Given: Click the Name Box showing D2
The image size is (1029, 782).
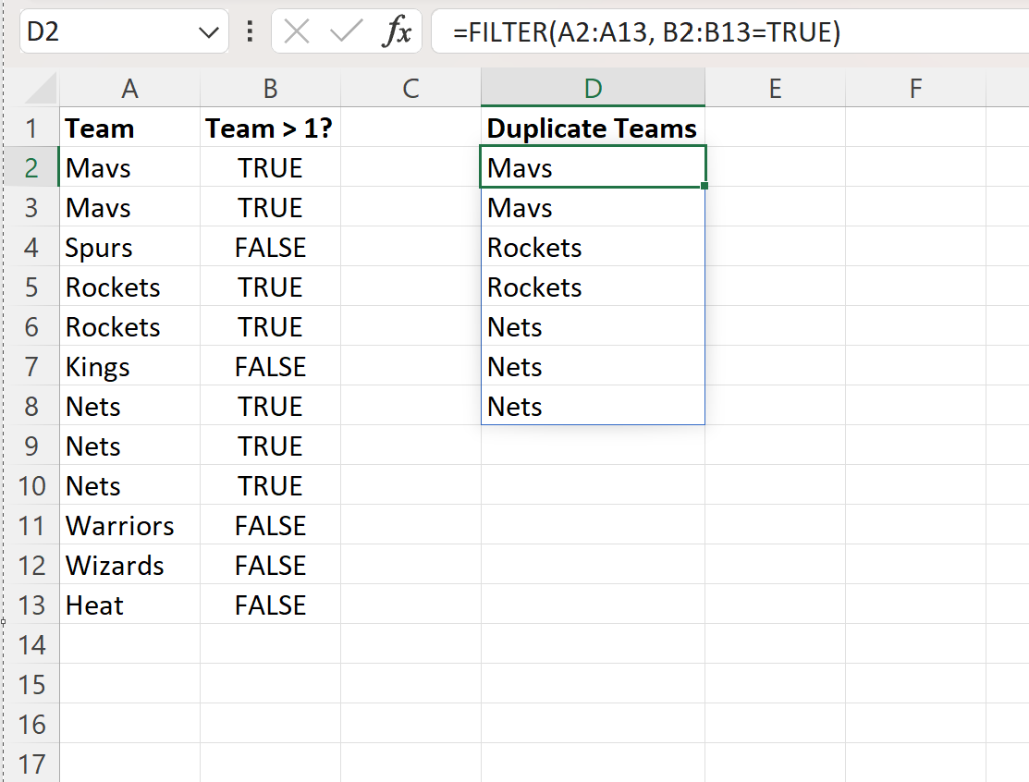Looking at the screenshot, I should [108, 31].
